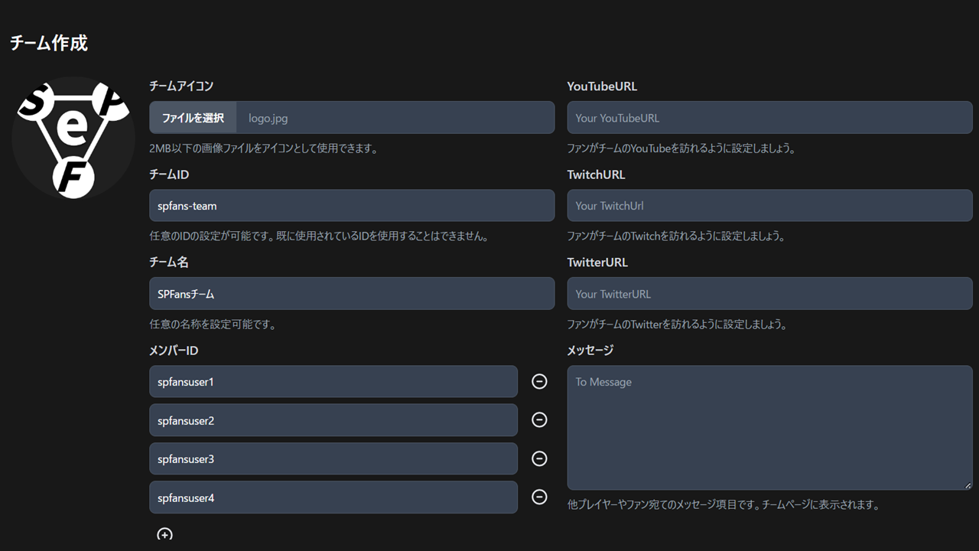The image size is (979, 551).
Task: Click the SPF team logo preview image
Action: (x=73, y=138)
